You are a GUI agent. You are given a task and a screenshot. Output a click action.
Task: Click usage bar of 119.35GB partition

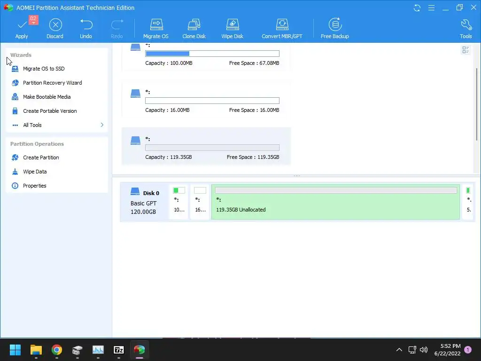[212, 147]
